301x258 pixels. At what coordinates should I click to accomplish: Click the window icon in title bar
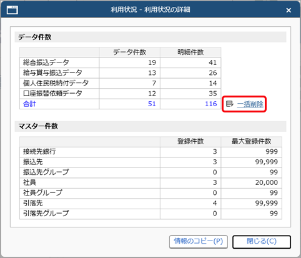[x=12, y=10]
